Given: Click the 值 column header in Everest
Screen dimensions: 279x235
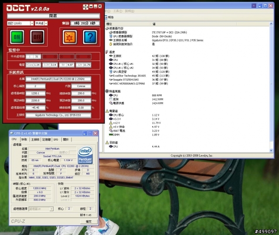Looking at the screenshot, I should [x=193, y=24].
